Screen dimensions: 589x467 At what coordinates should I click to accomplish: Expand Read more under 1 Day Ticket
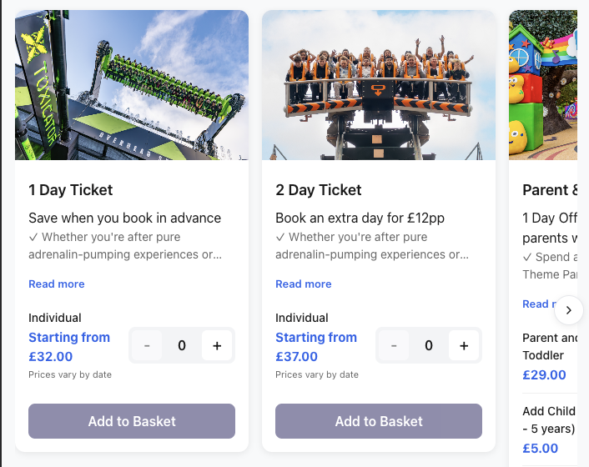[x=57, y=284]
